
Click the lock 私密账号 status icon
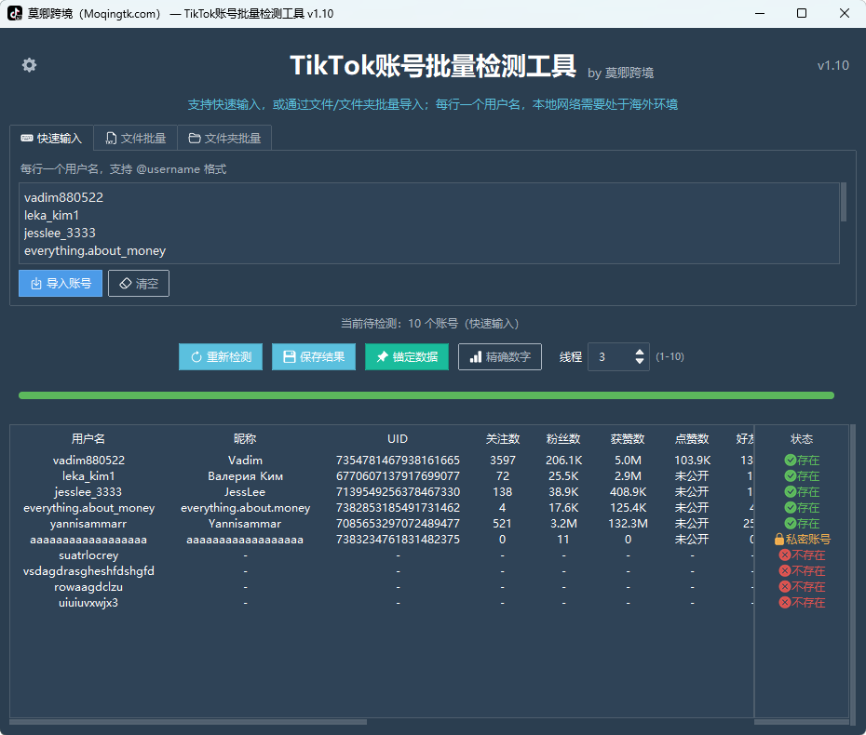tap(779, 539)
